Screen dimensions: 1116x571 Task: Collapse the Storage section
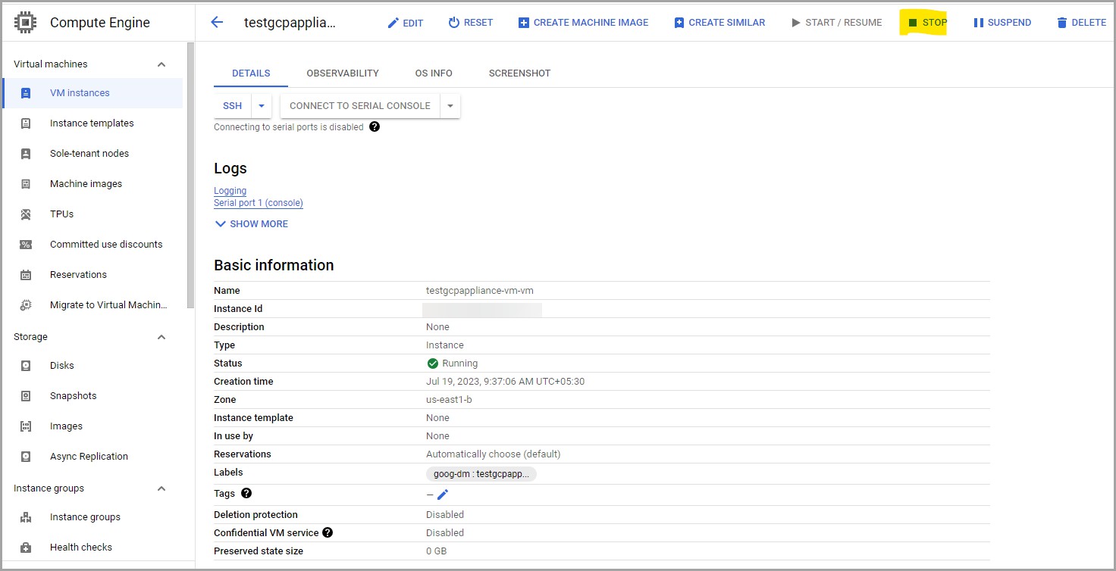161,337
